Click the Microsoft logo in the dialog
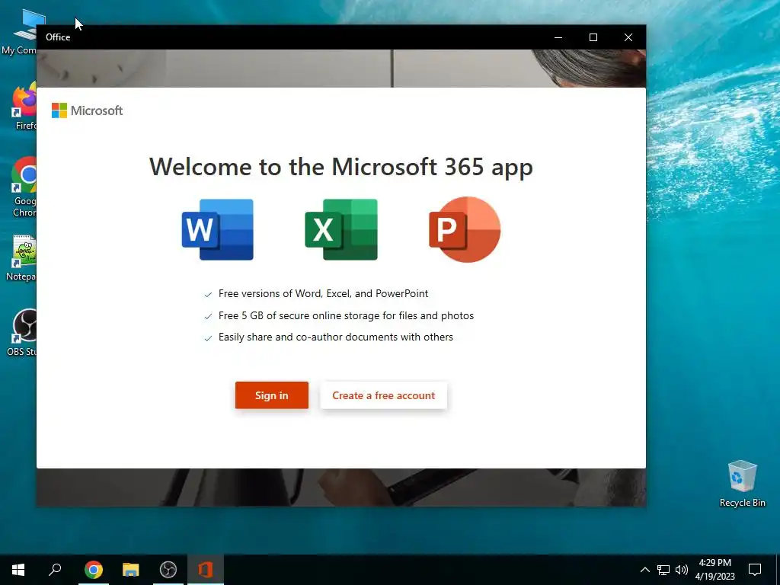The image size is (780, 585). click(x=87, y=110)
